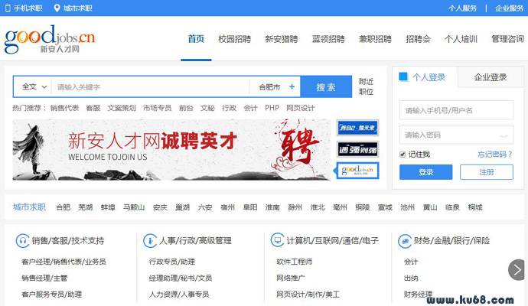
Task: Click the headset icon beside 销售/客服/技术支持
Action: pos(22,241)
